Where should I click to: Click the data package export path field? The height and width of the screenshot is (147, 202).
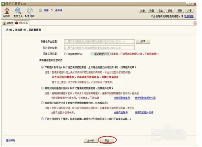[x=99, y=42]
